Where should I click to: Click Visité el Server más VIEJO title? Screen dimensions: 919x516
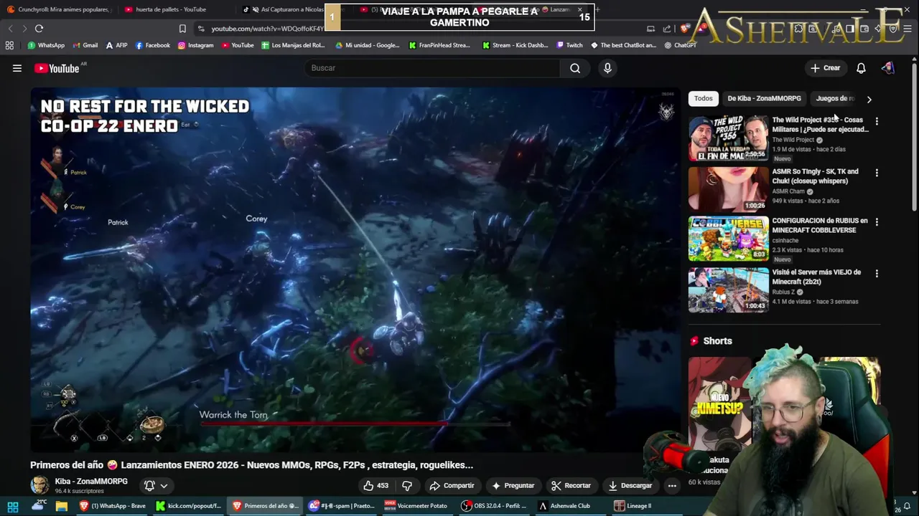point(816,277)
